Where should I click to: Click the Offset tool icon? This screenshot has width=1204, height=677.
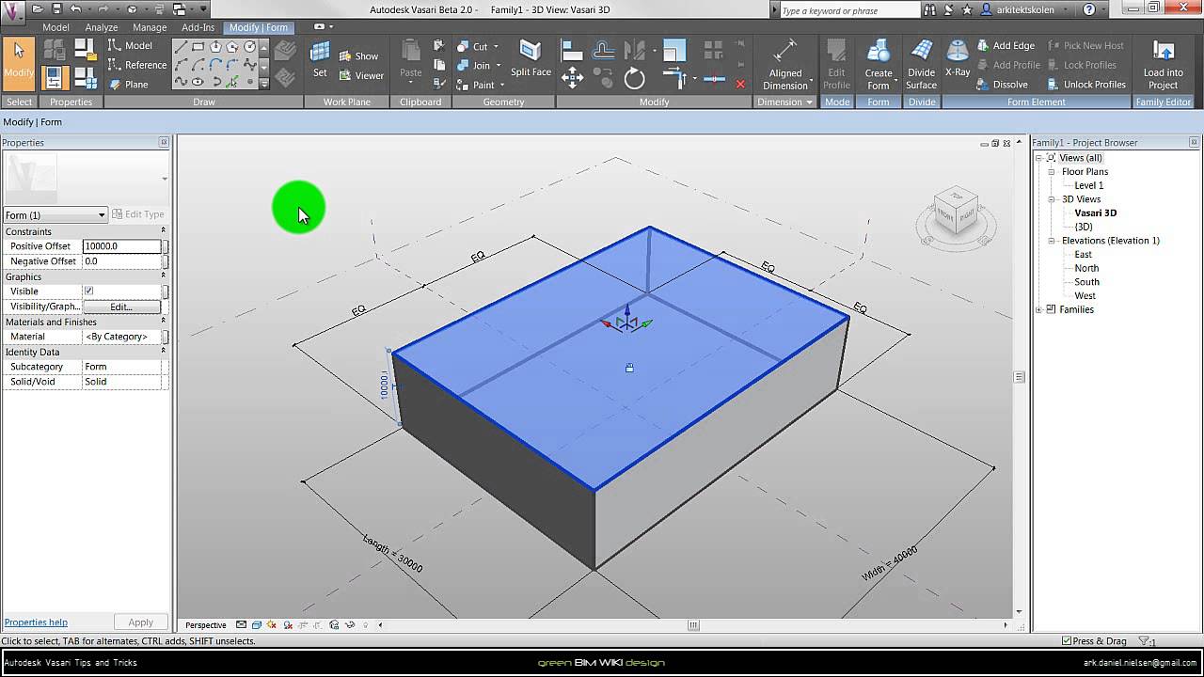point(603,51)
